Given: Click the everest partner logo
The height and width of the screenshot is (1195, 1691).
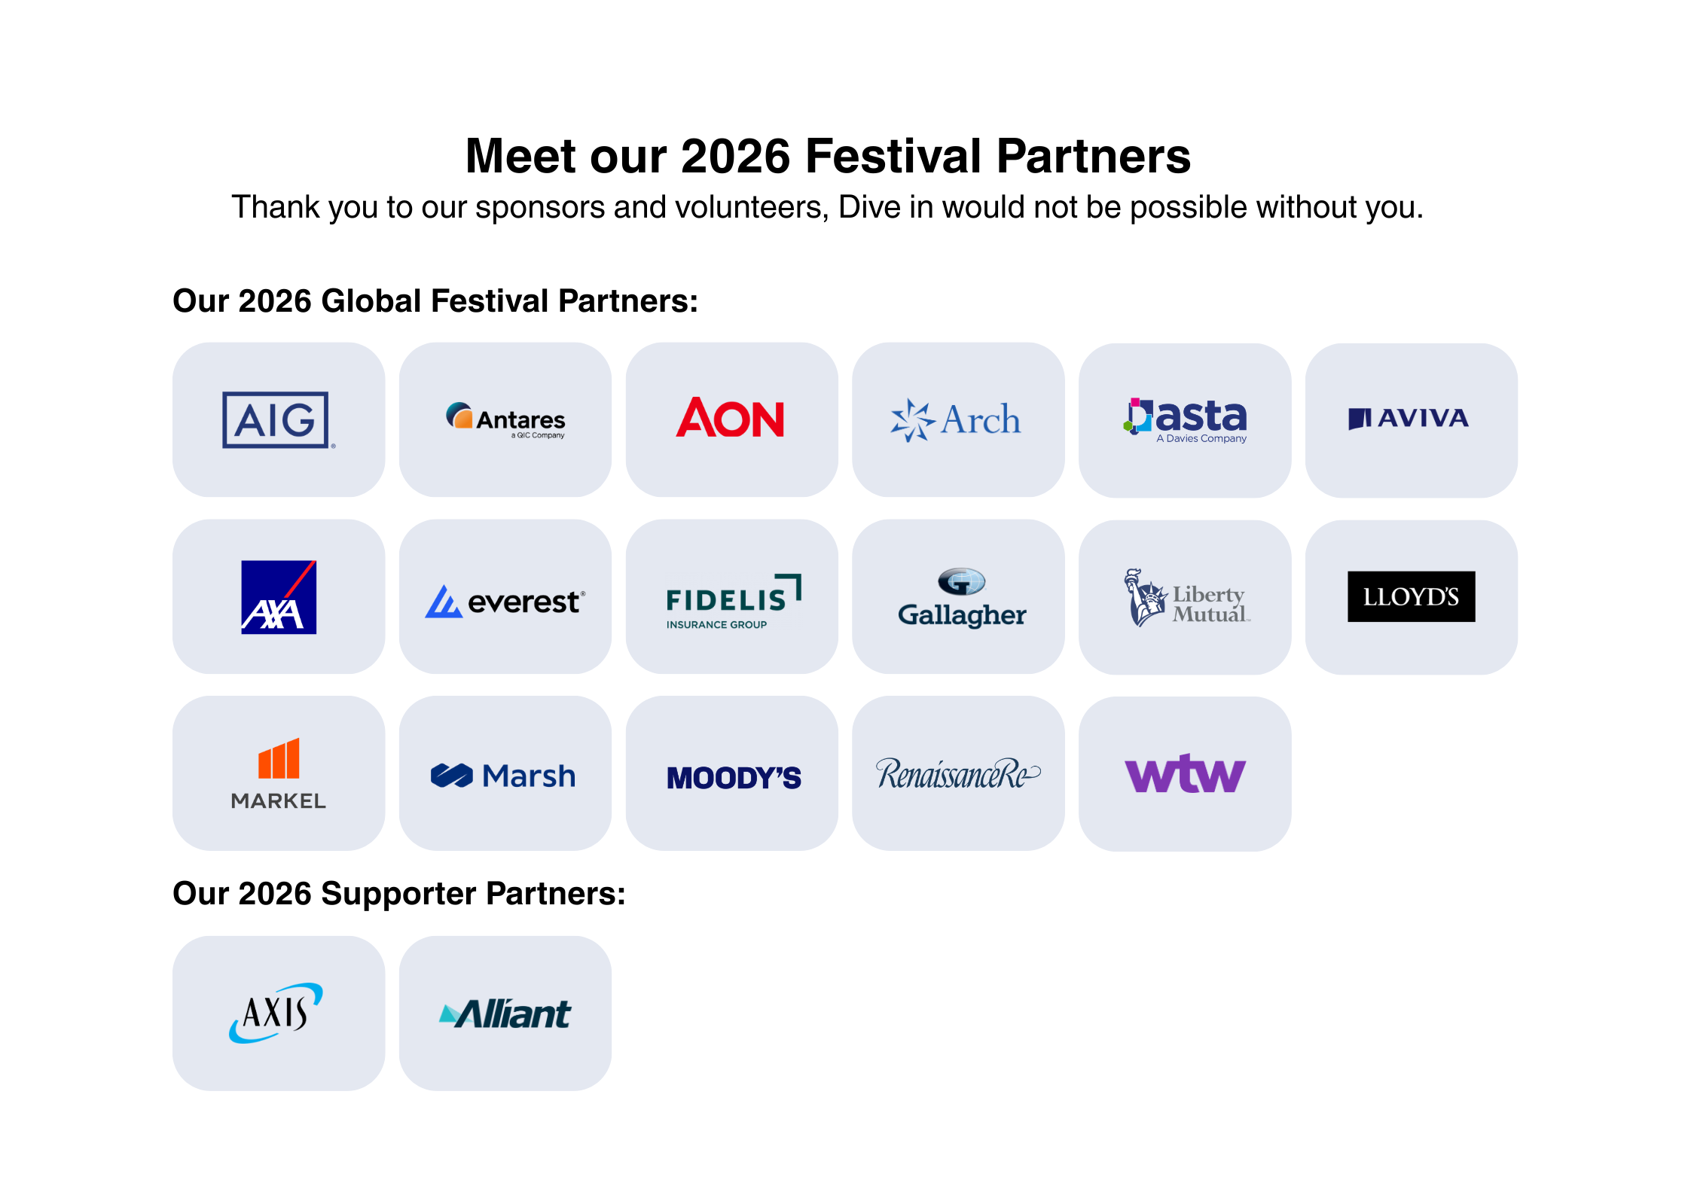Looking at the screenshot, I should click(x=505, y=600).
